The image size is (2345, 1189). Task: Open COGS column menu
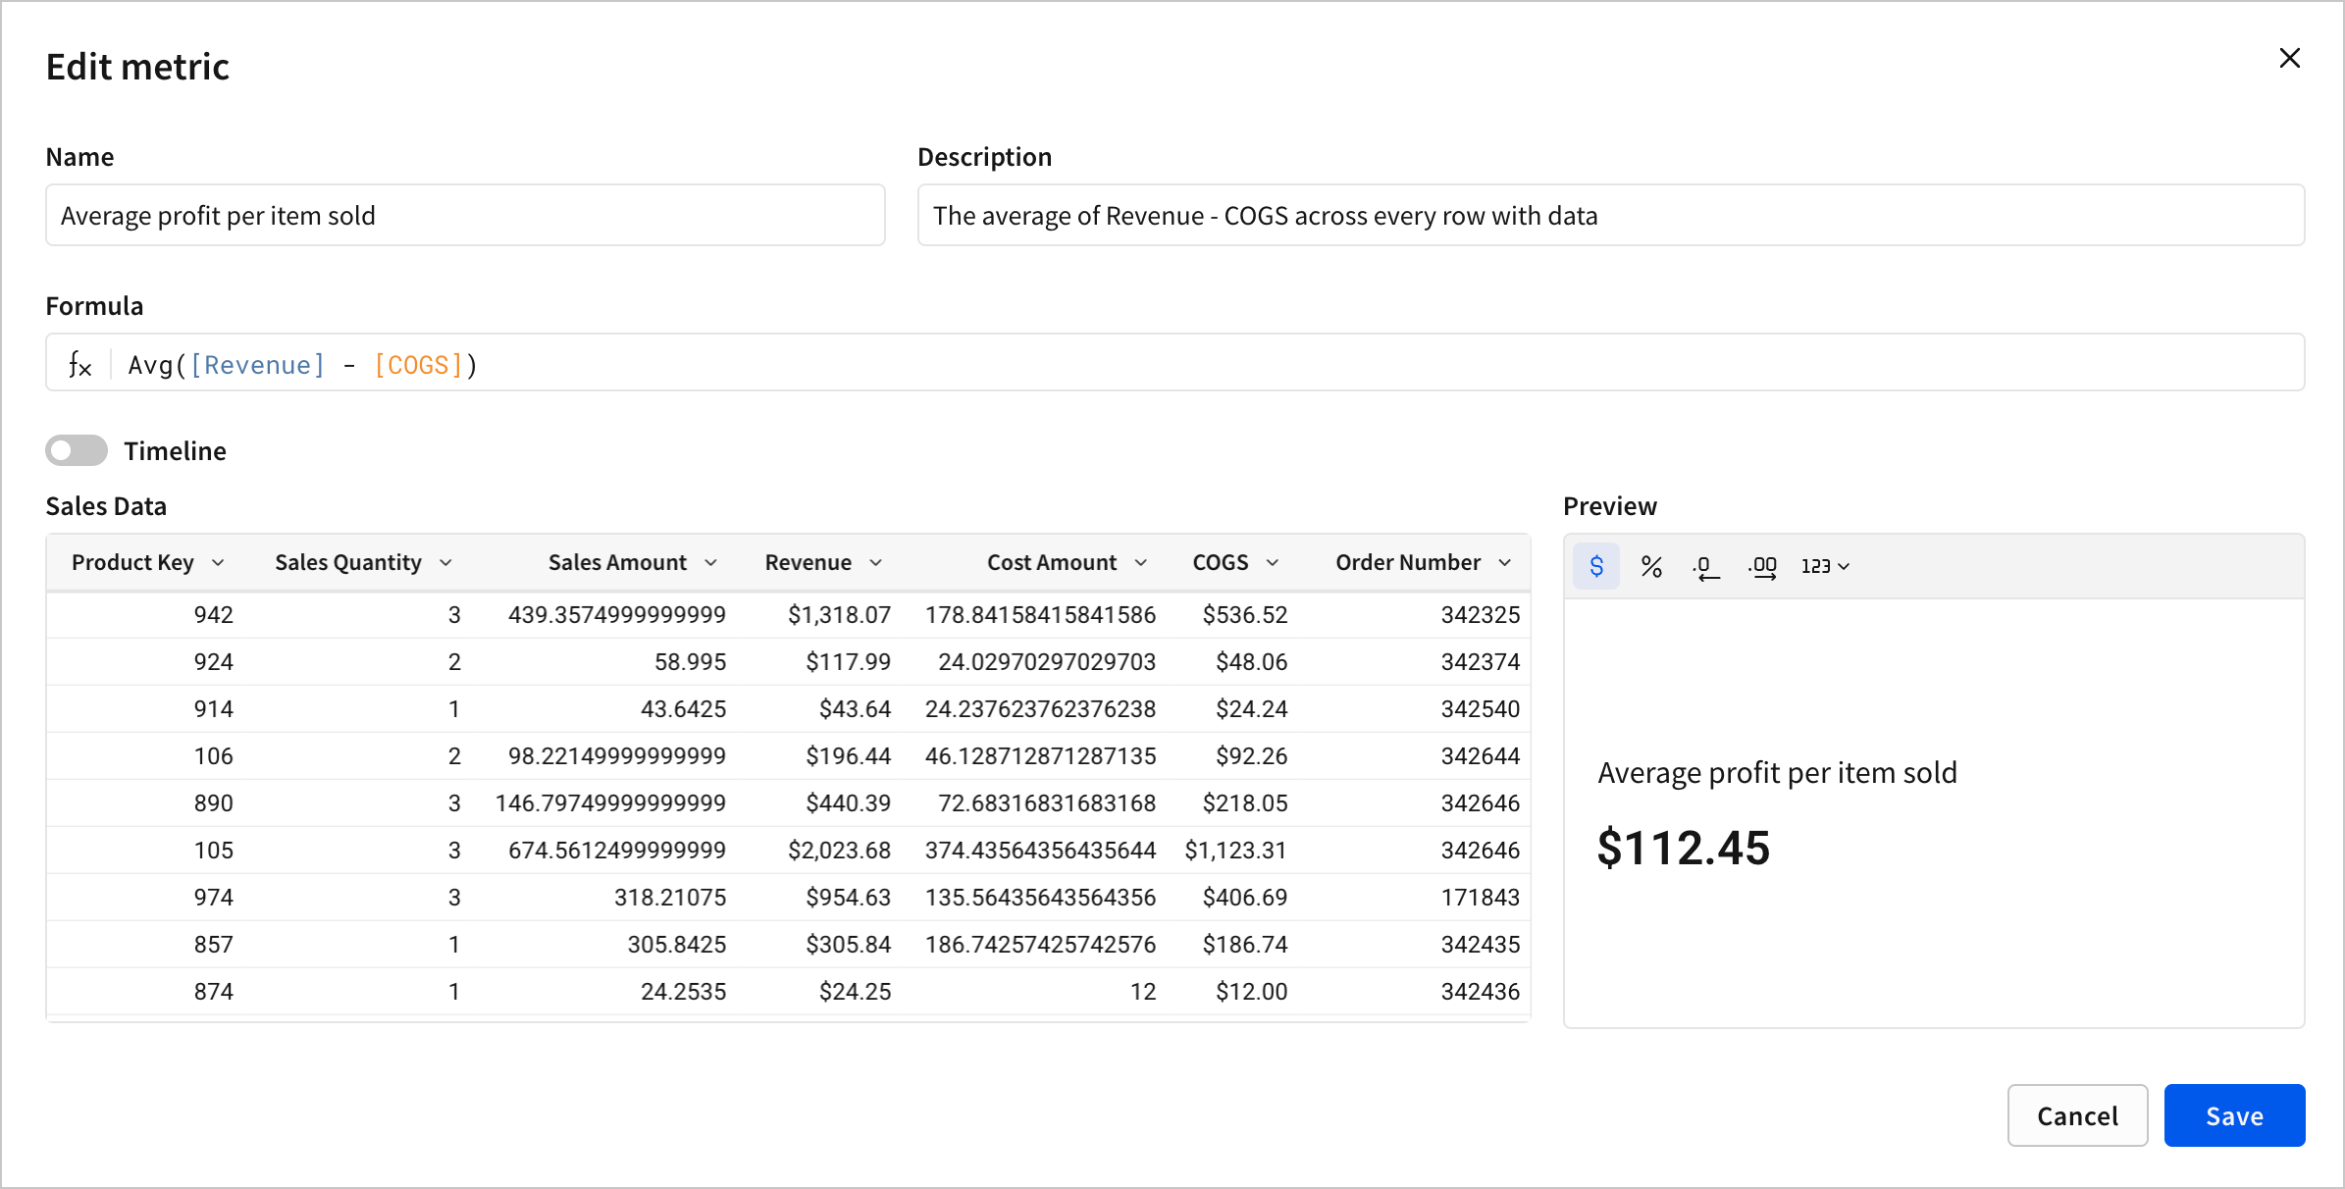[x=1272, y=562]
